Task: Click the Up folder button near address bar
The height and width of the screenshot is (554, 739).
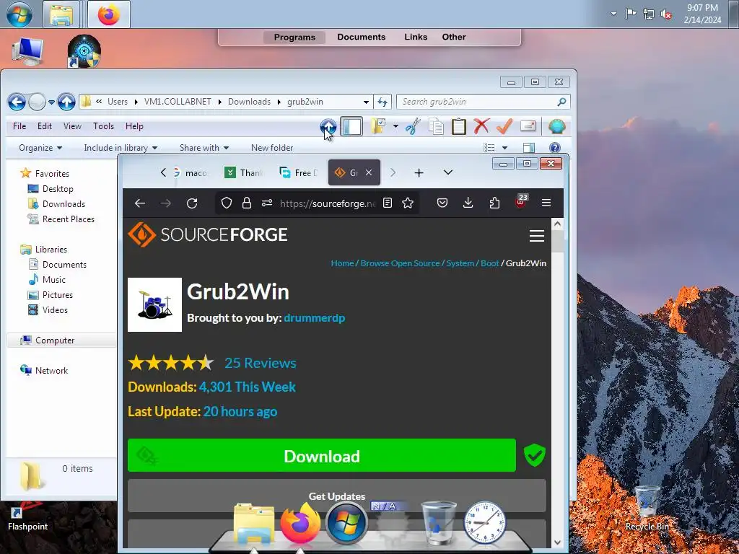Action: (x=66, y=102)
